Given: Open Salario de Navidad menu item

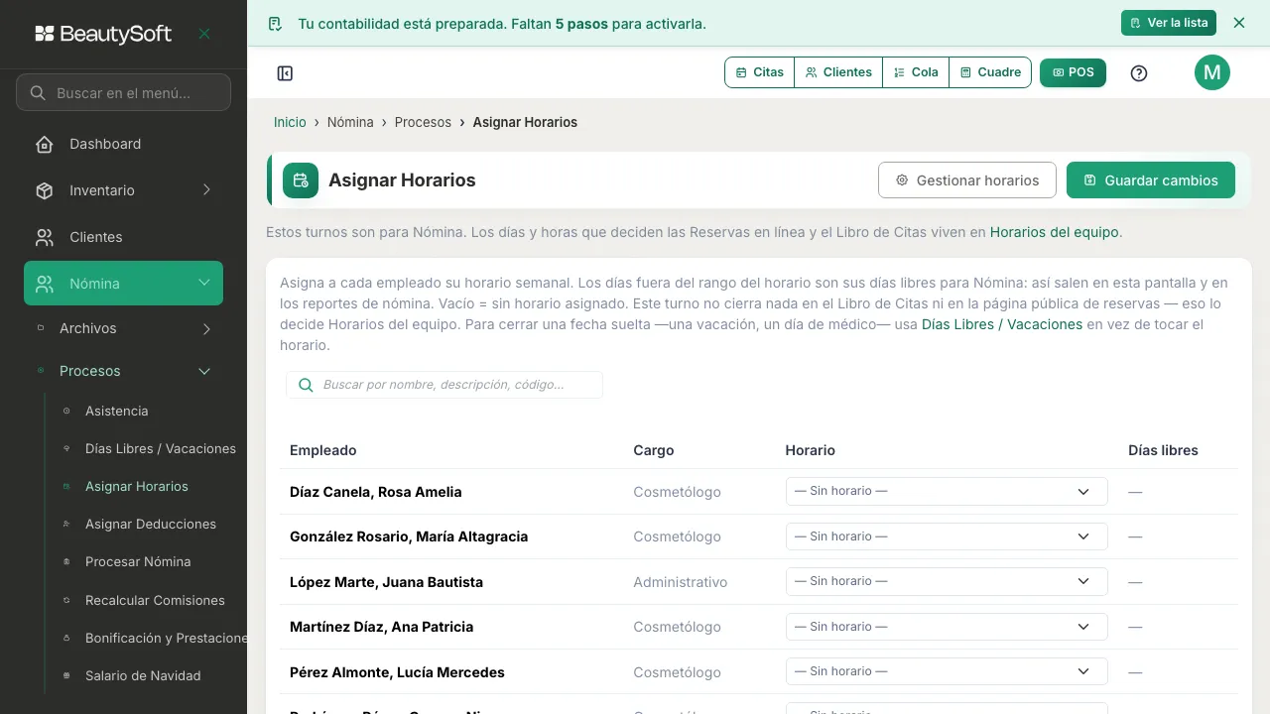Looking at the screenshot, I should (143, 675).
